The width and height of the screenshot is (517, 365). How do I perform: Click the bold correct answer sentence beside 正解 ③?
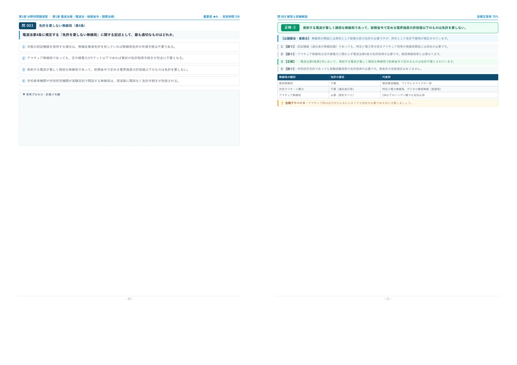click(x=384, y=28)
